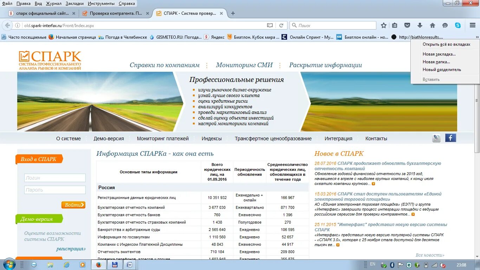The image size is (480, 270).
Task: Go back with the browser back arrow
Action: pyautogui.click(x=7, y=25)
